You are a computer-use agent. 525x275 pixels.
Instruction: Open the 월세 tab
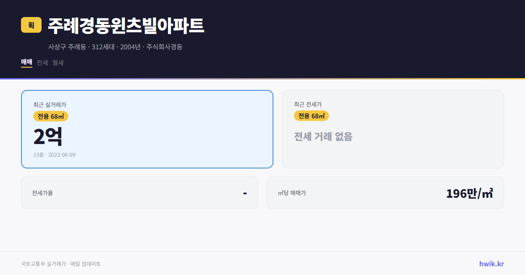pyautogui.click(x=58, y=62)
